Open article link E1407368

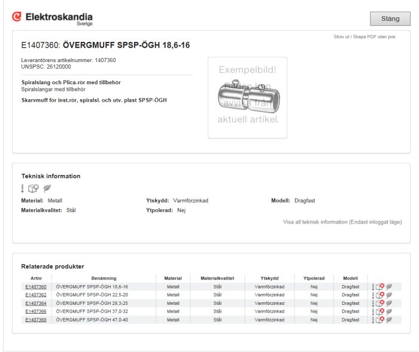[x=36, y=320]
